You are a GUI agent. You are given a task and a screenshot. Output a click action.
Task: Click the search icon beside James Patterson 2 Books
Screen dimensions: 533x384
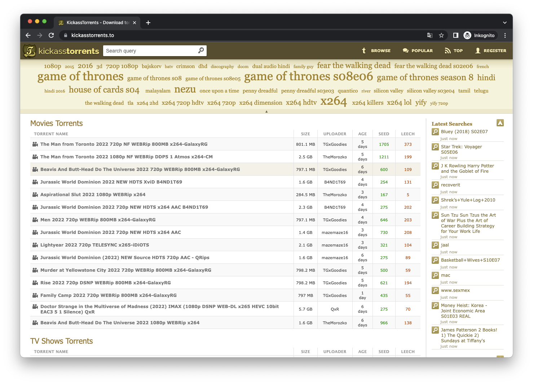(435, 330)
